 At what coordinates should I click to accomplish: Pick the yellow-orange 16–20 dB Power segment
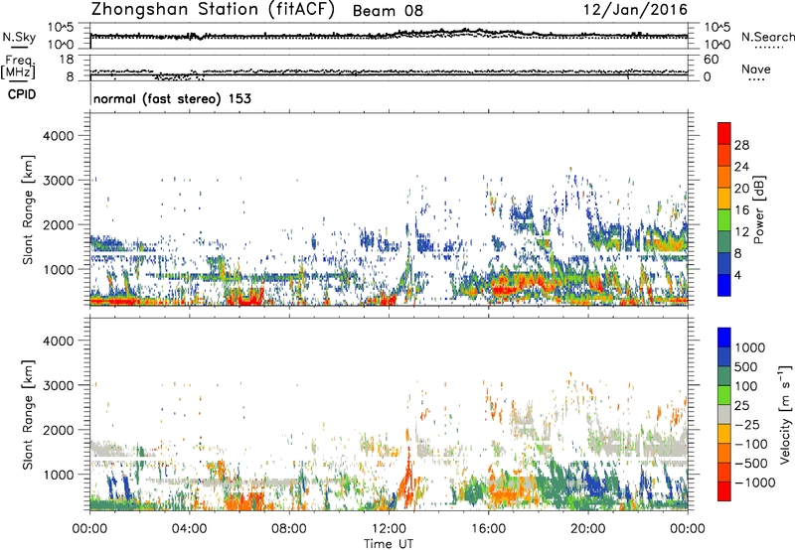point(724,199)
